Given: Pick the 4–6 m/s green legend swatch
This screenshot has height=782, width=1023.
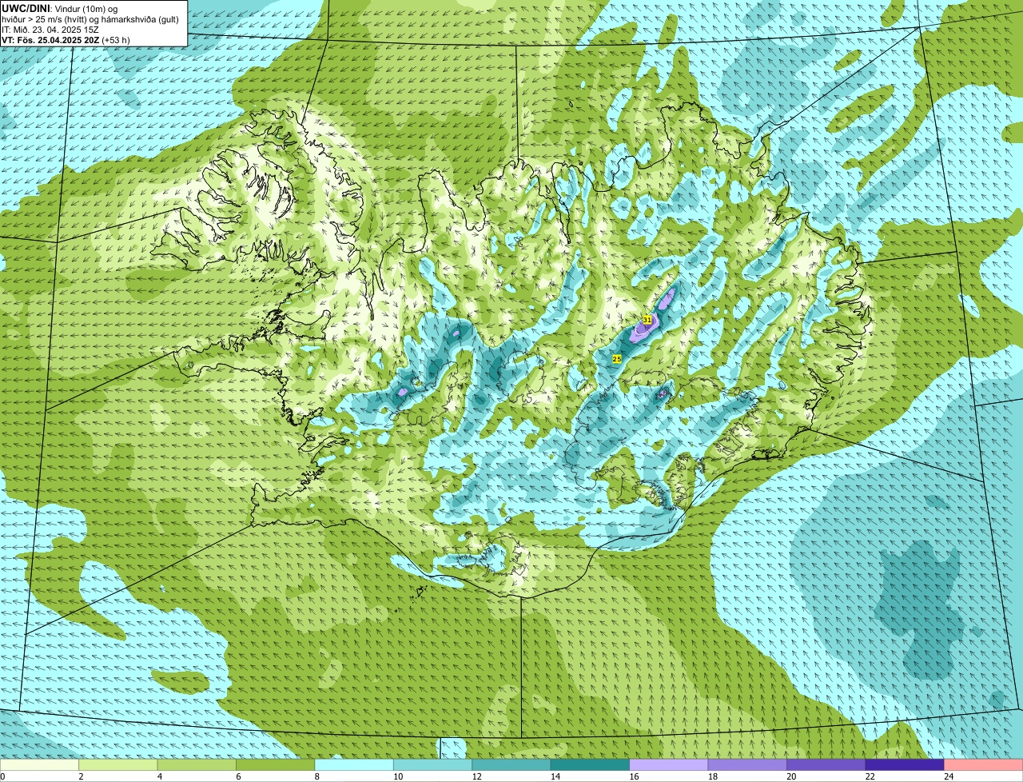Looking at the screenshot, I should (x=197, y=764).
